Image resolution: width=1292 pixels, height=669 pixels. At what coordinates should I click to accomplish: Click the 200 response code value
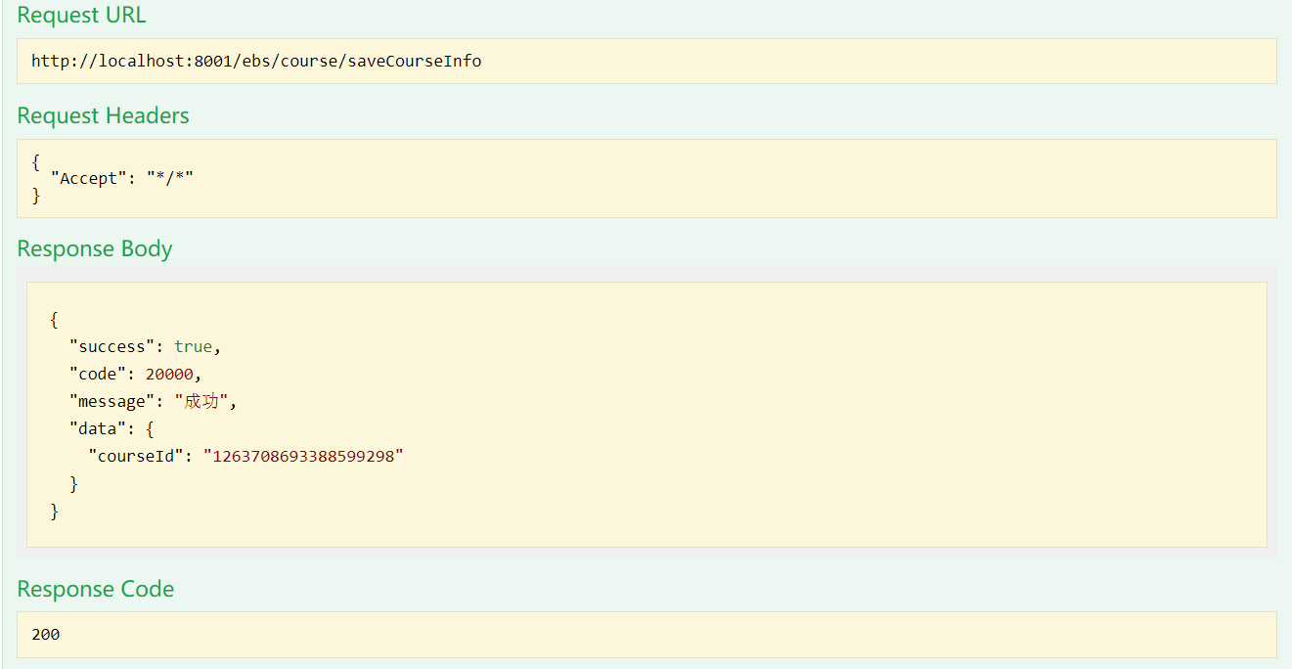tap(45, 635)
